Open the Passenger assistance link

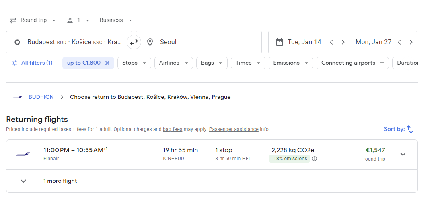pos(234,129)
